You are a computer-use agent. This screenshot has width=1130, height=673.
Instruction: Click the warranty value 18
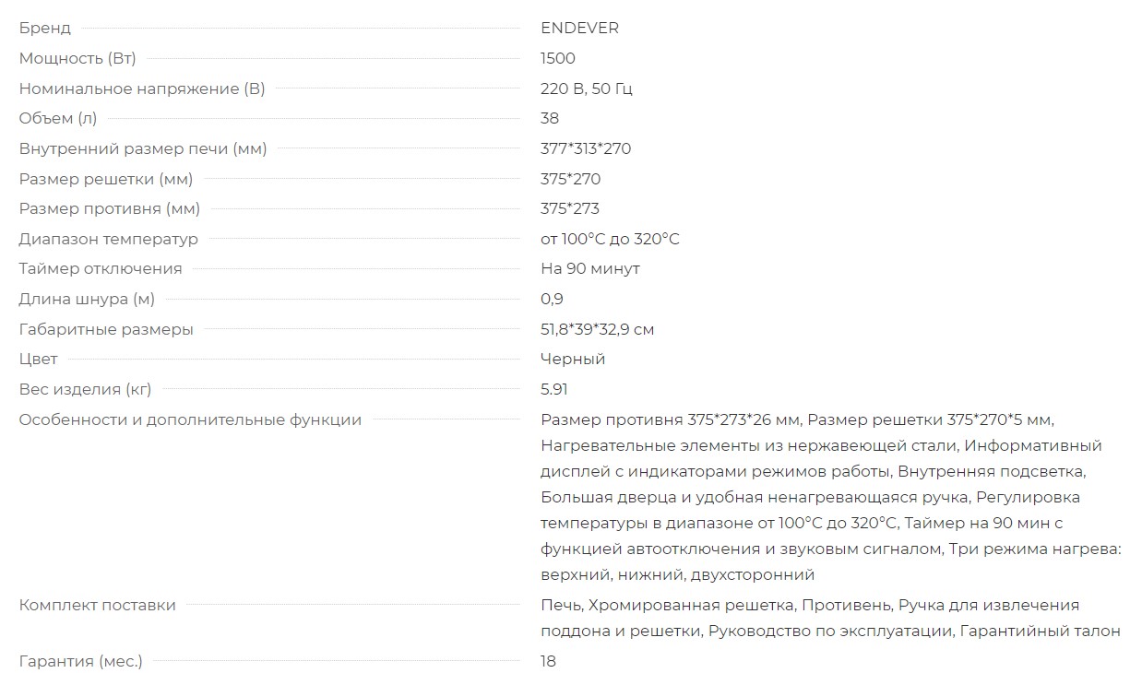[x=549, y=661]
